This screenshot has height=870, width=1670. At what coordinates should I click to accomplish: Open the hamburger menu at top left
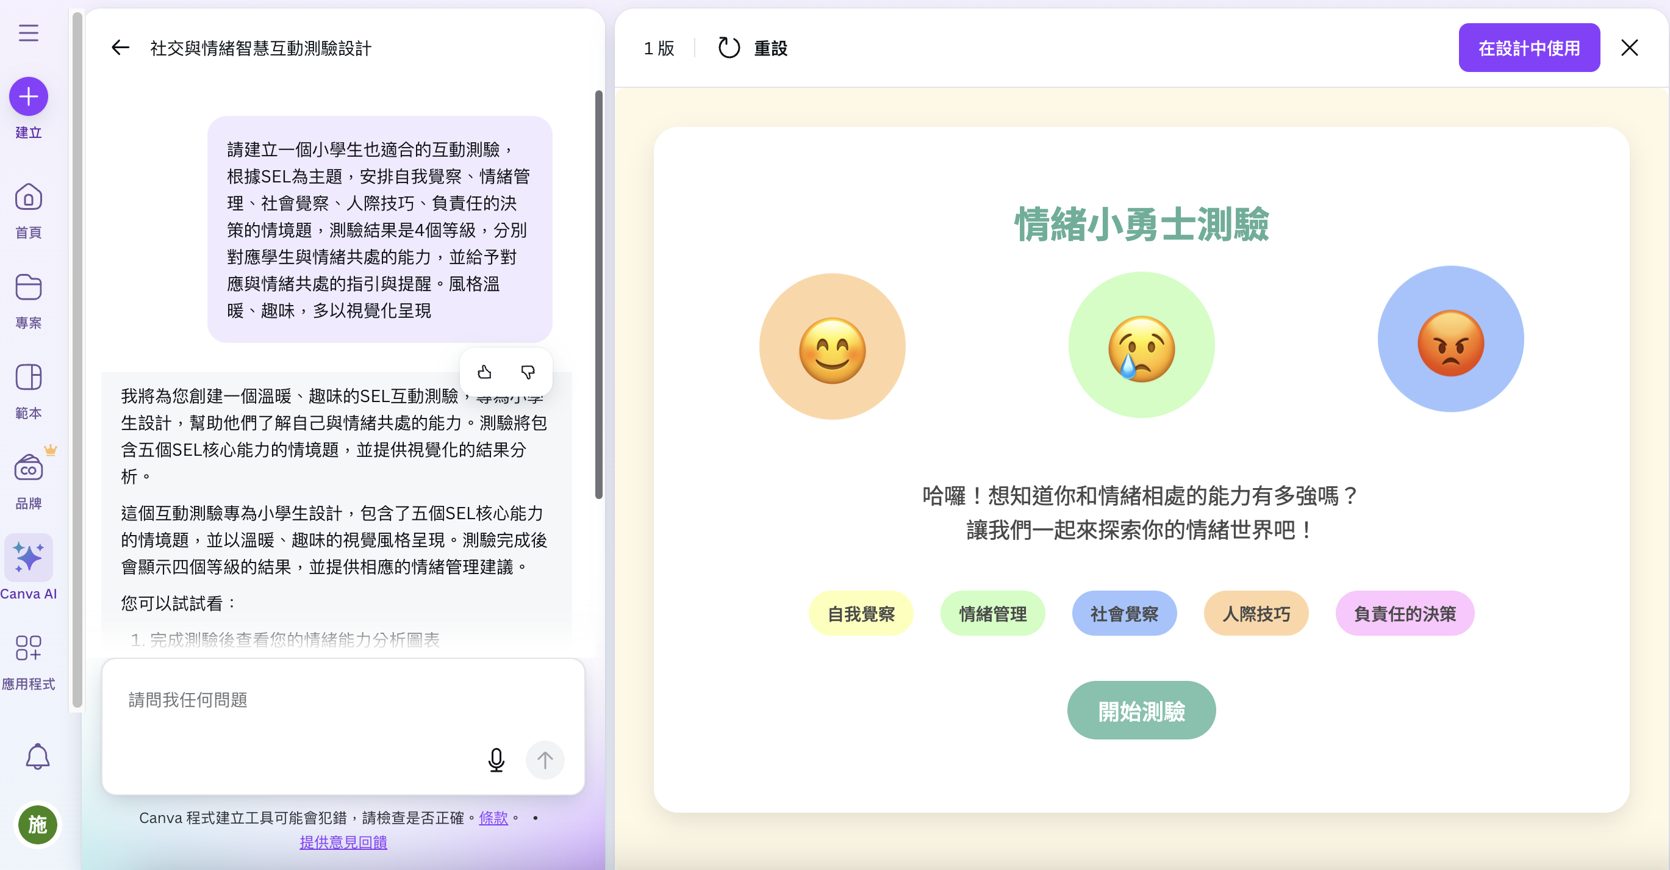click(x=28, y=33)
